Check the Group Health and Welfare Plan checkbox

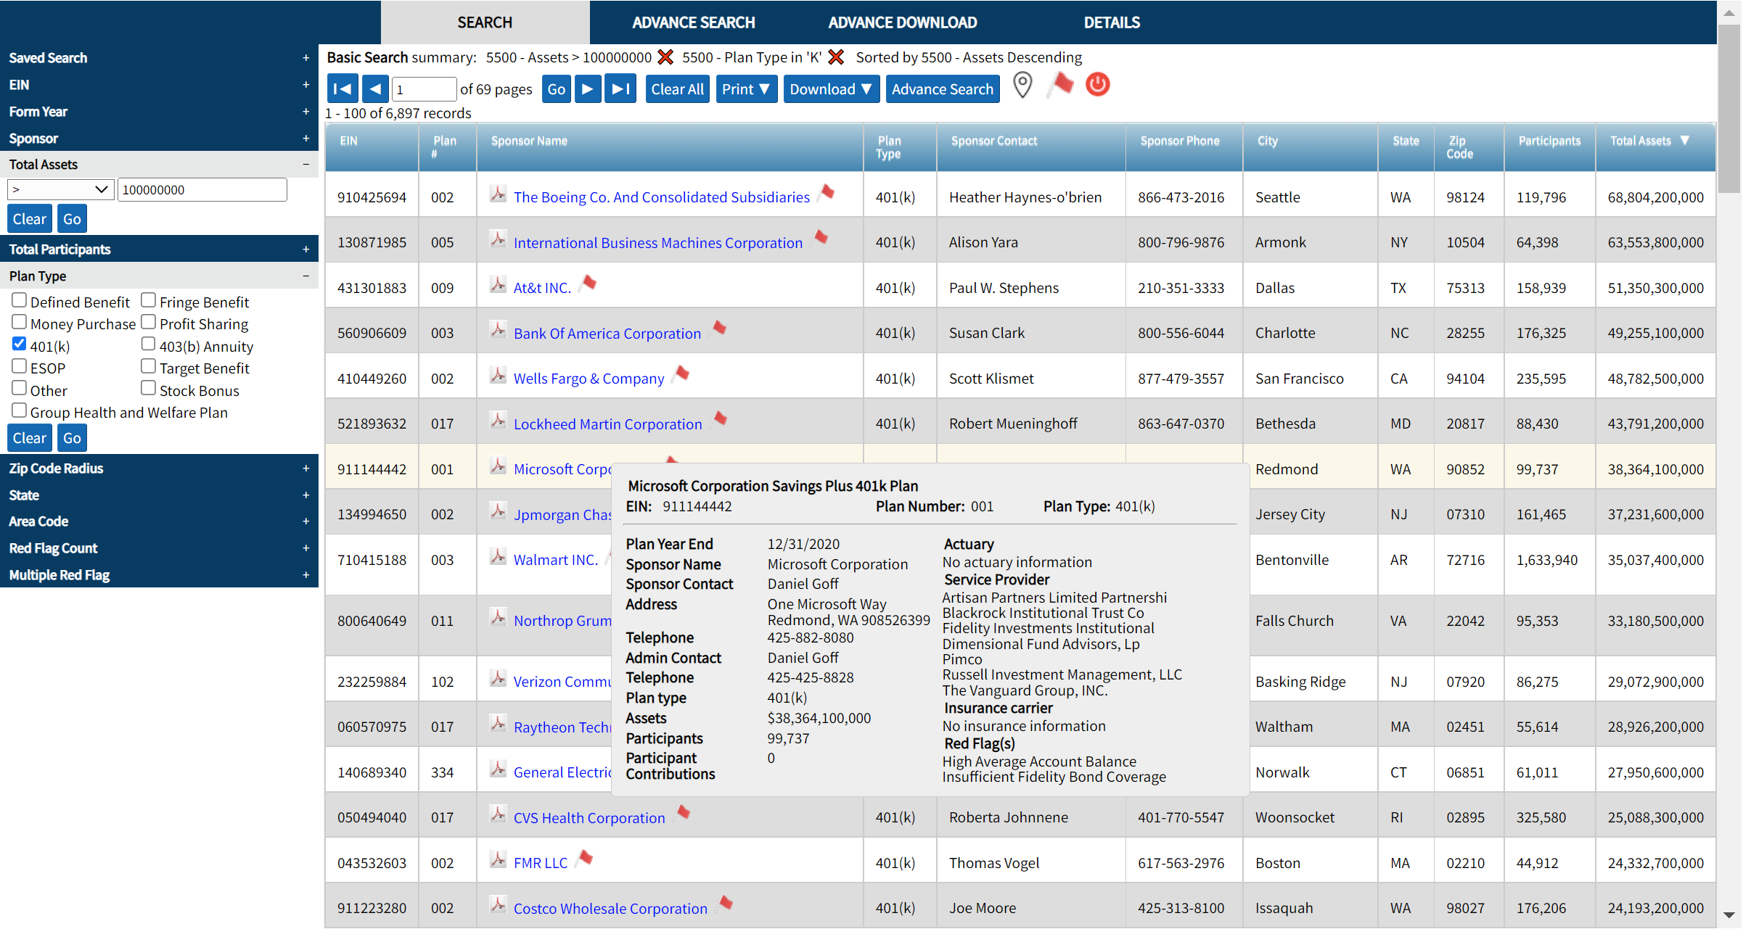[20, 410]
